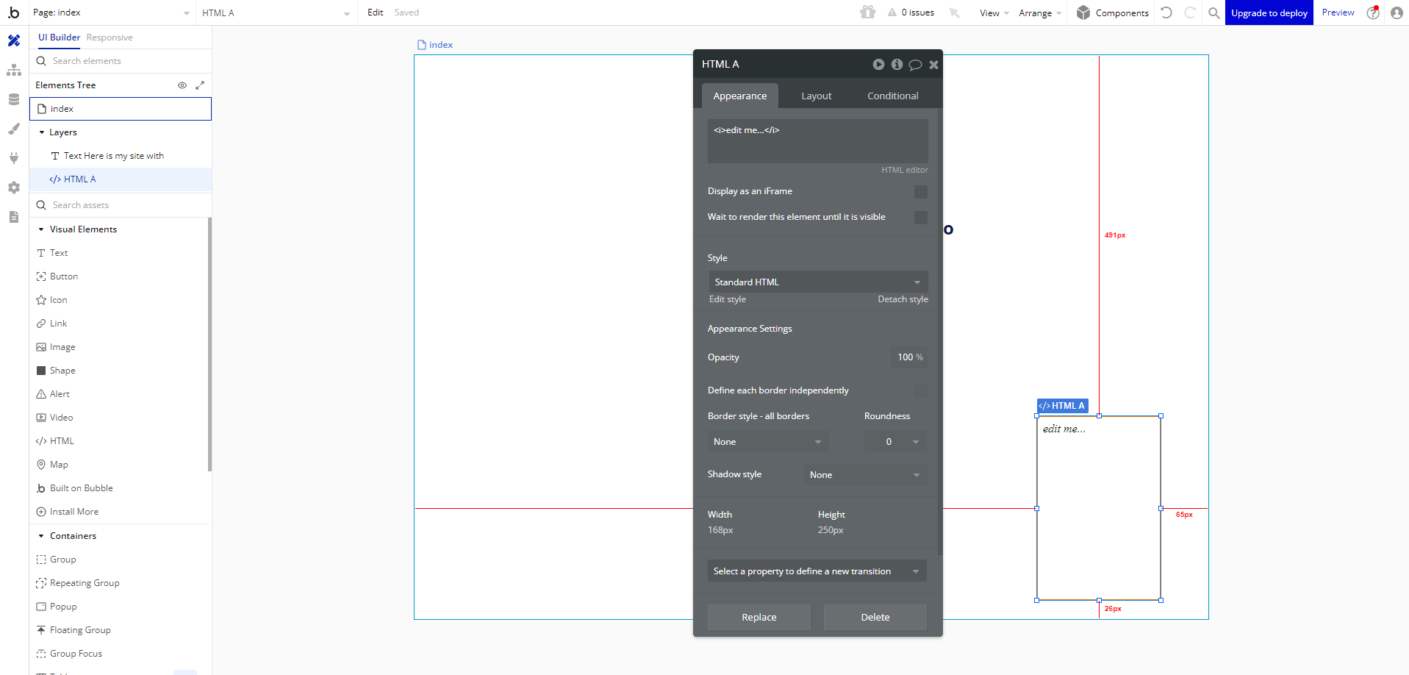Click the Delete button

tap(875, 618)
